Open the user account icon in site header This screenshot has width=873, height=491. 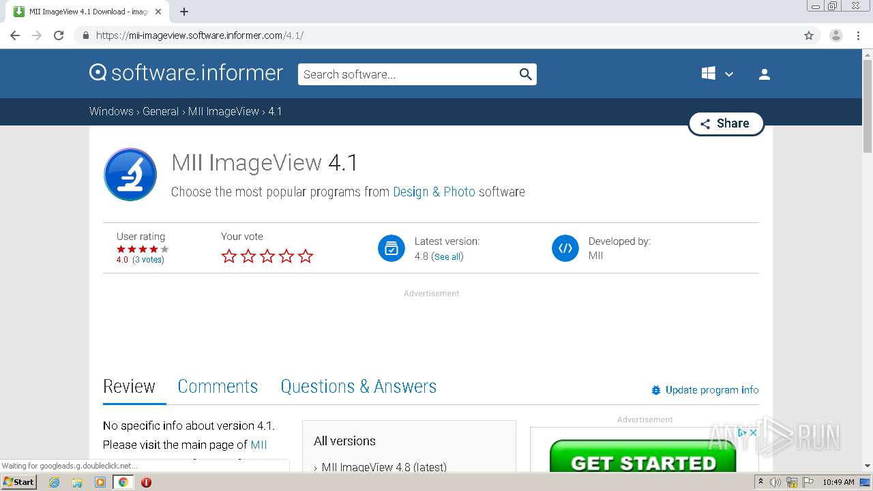(x=764, y=74)
